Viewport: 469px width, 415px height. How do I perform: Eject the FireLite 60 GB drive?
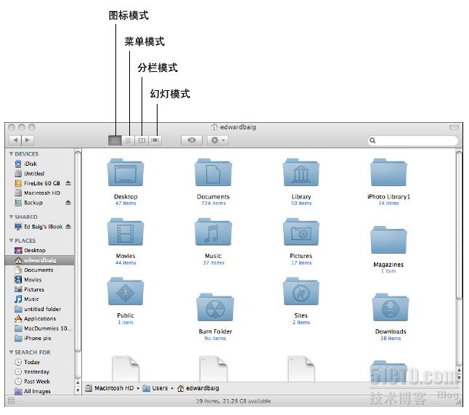68,183
